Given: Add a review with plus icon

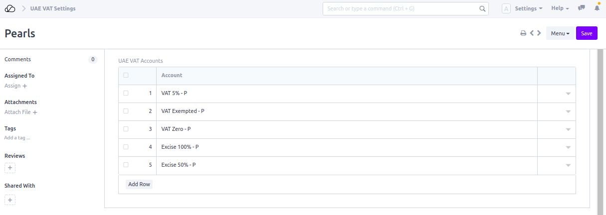Looking at the screenshot, I should click(x=10, y=168).
